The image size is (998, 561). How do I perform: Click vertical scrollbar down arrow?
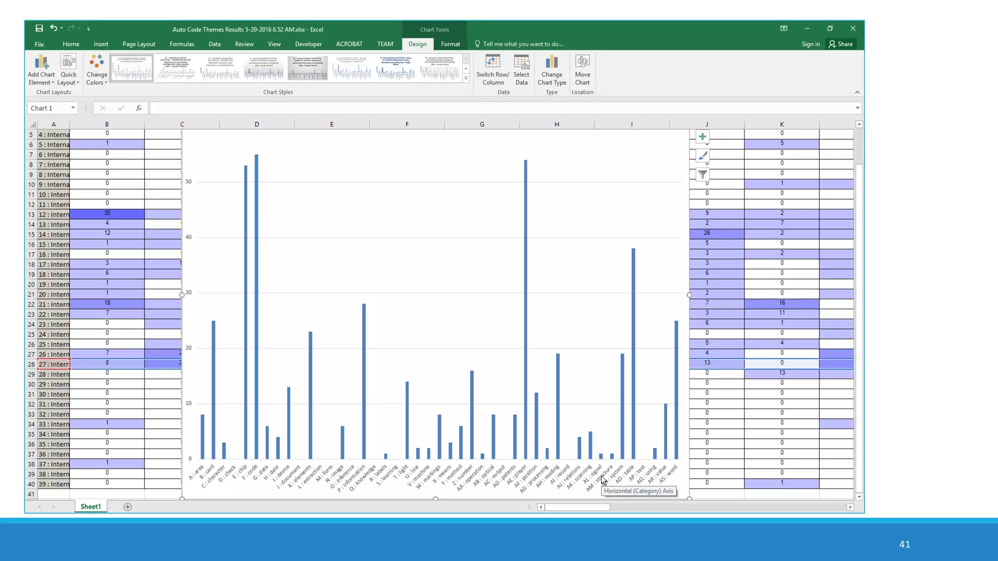(x=859, y=497)
